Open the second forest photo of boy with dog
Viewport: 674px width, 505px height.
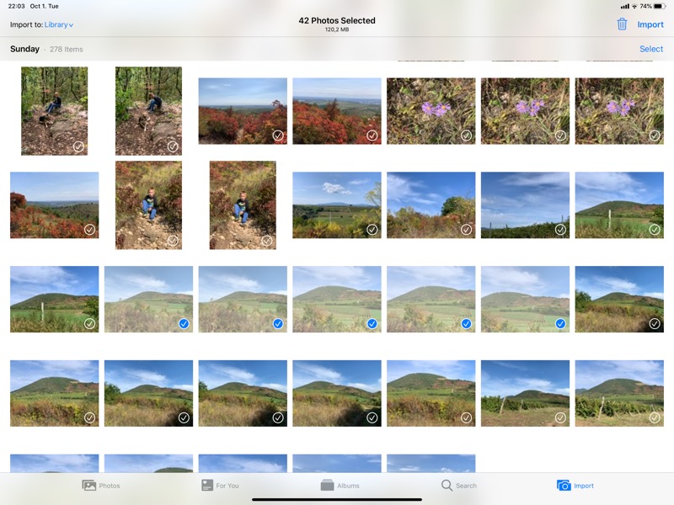click(148, 111)
